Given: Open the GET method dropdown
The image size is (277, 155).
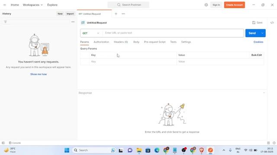Looking at the screenshot, I should pos(91,33).
